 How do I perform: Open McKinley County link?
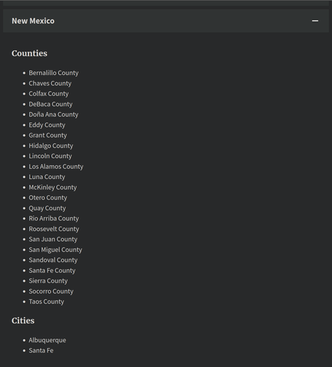pyautogui.click(x=52, y=187)
